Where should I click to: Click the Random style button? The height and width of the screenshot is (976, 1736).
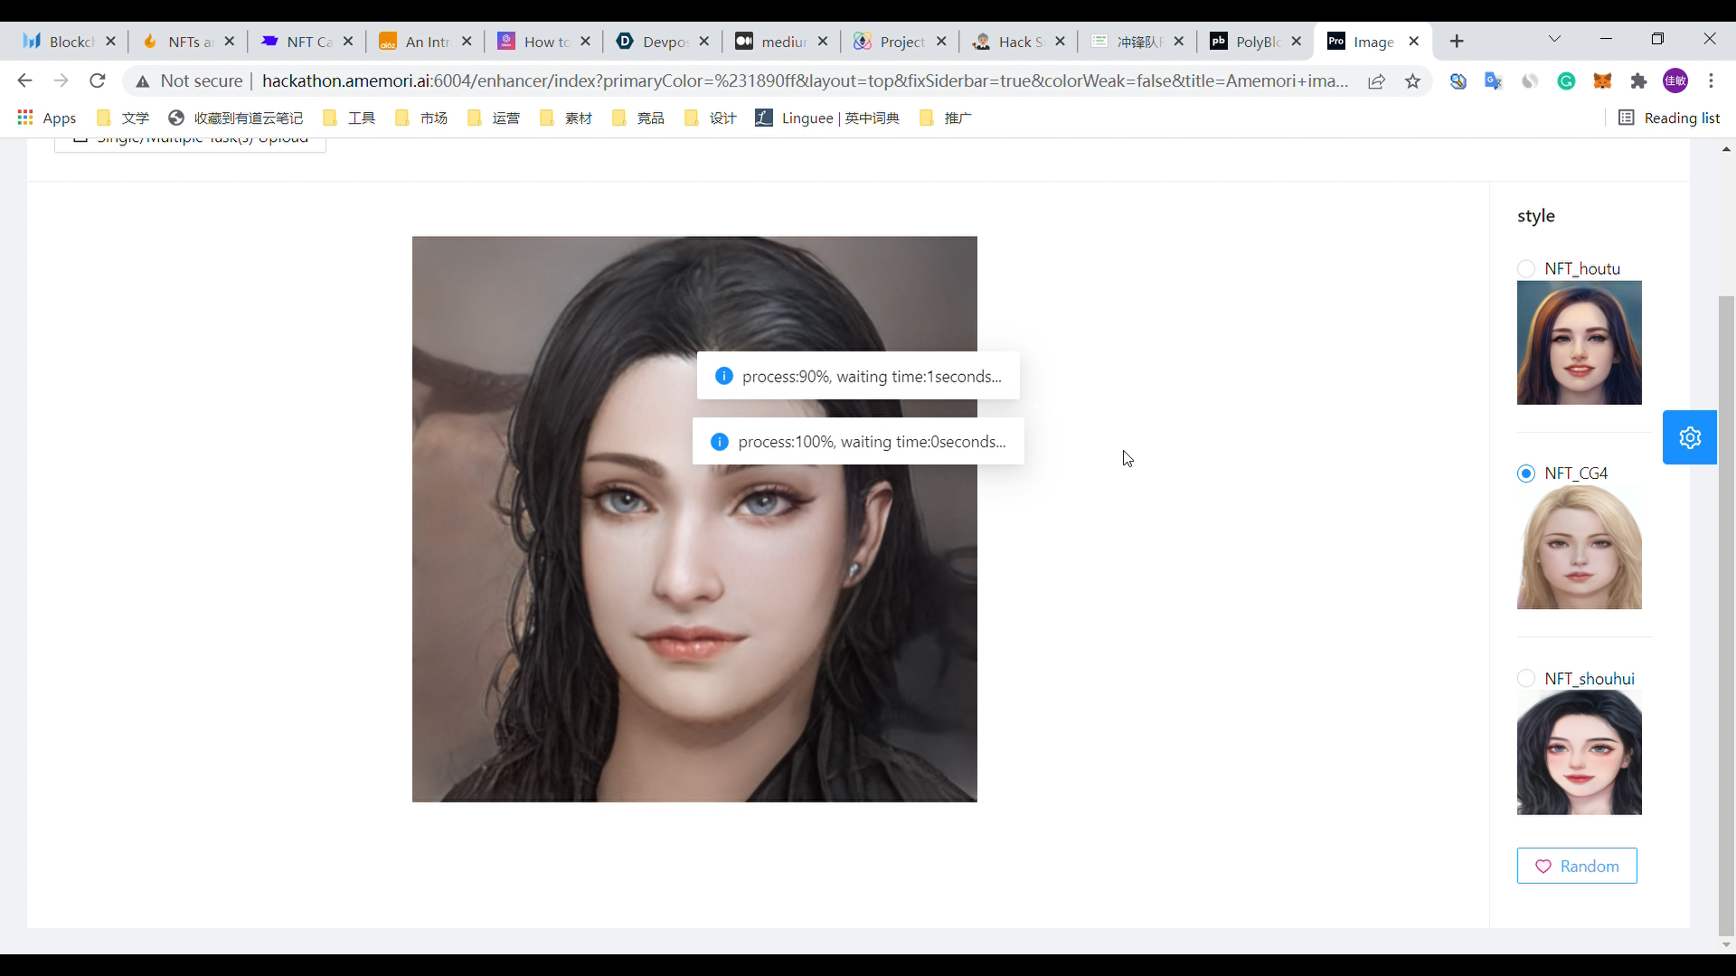coord(1578,865)
